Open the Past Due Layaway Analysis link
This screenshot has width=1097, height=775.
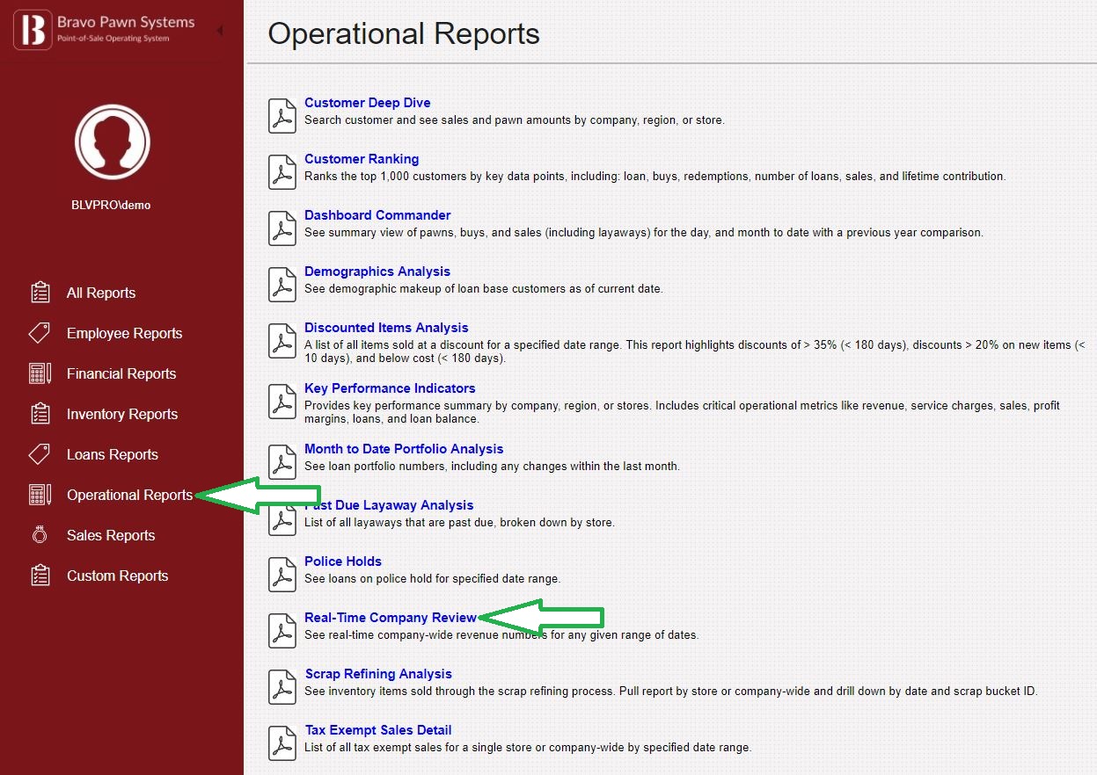(389, 505)
